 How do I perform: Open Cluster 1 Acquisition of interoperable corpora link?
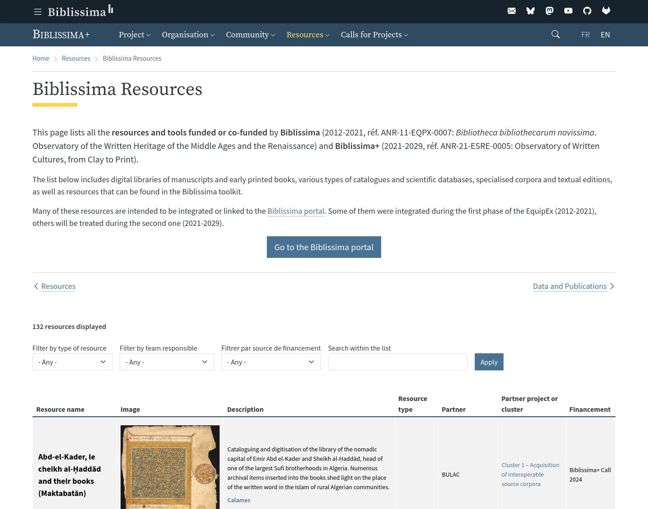click(x=531, y=474)
